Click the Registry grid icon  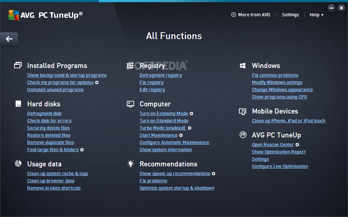(x=130, y=65)
